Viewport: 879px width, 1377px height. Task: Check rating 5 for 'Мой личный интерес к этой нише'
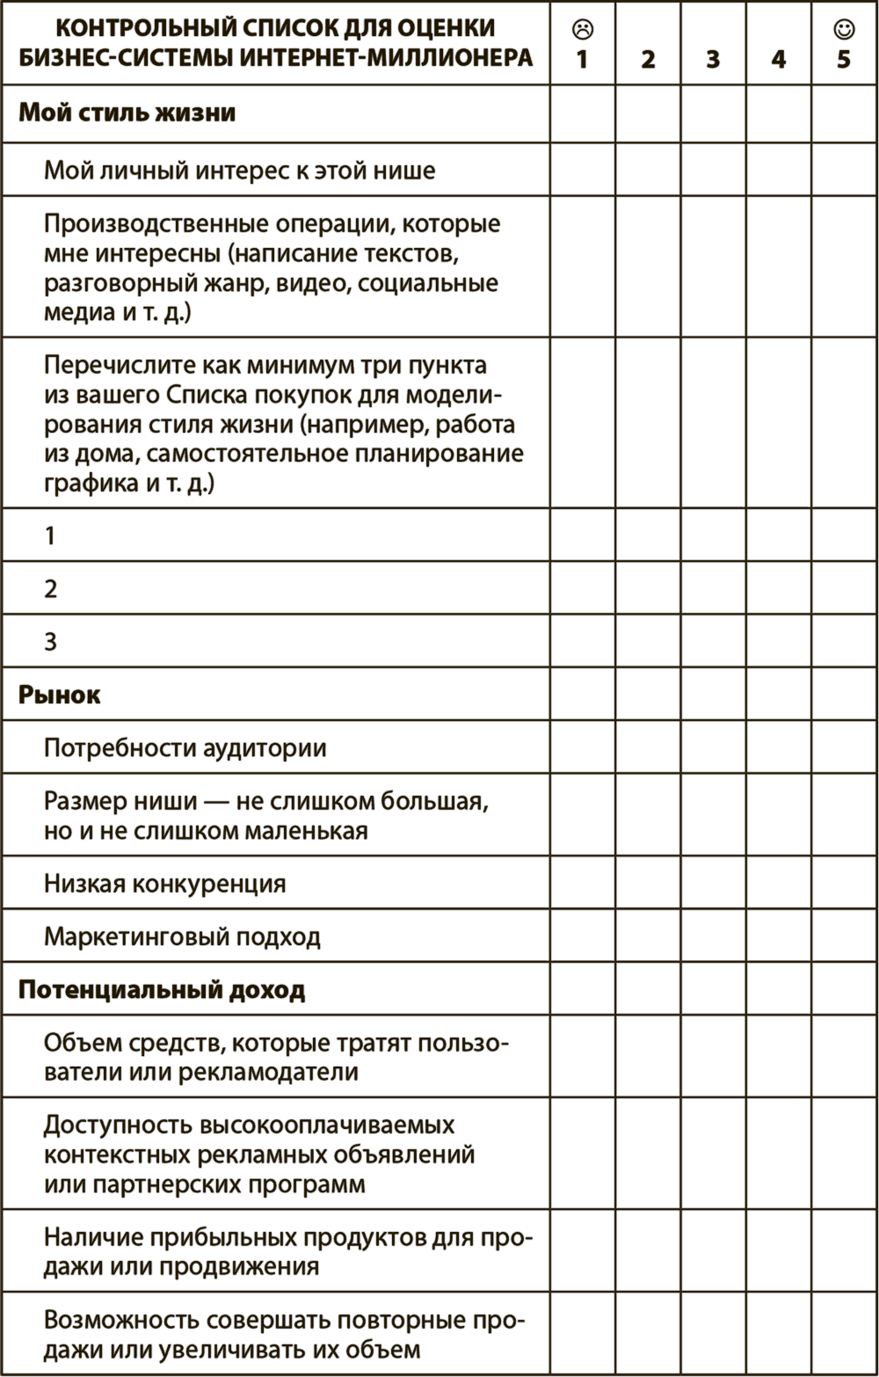click(844, 170)
